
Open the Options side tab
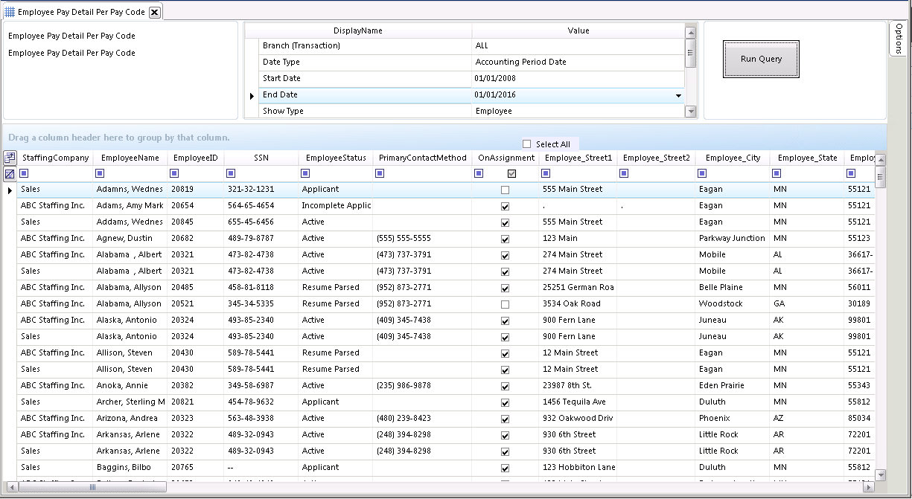click(x=899, y=37)
